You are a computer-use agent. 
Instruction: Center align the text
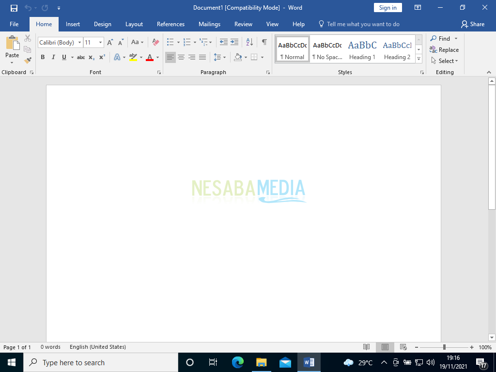click(x=181, y=57)
